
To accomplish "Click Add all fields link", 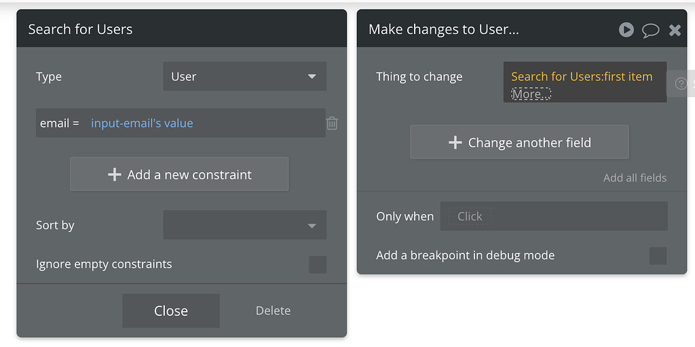I will coord(635,178).
